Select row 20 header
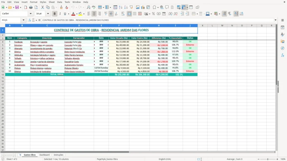The image size is (287, 161). (x=3, y=94)
